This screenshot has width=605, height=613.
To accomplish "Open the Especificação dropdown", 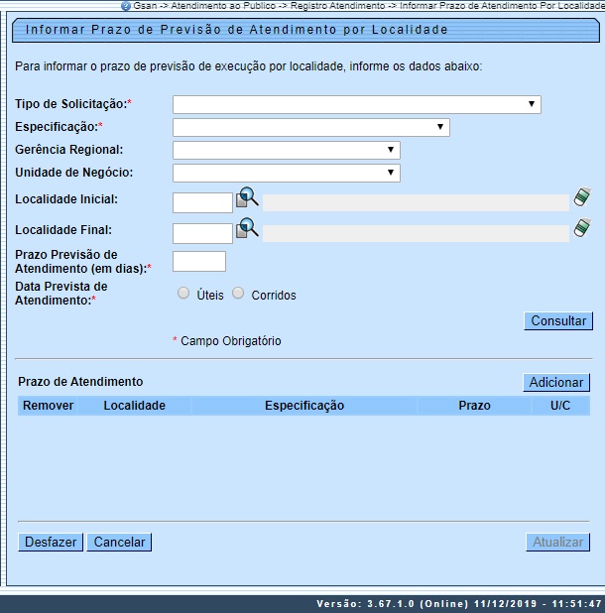I will point(311,127).
